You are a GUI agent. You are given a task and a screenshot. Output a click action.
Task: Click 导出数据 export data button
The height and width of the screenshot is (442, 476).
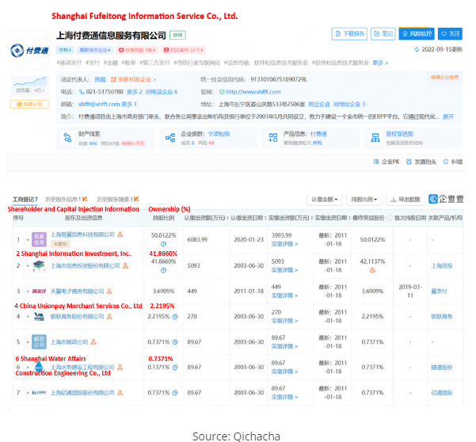pos(406,200)
